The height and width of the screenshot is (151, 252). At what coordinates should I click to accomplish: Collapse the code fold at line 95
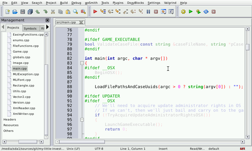[82, 120]
